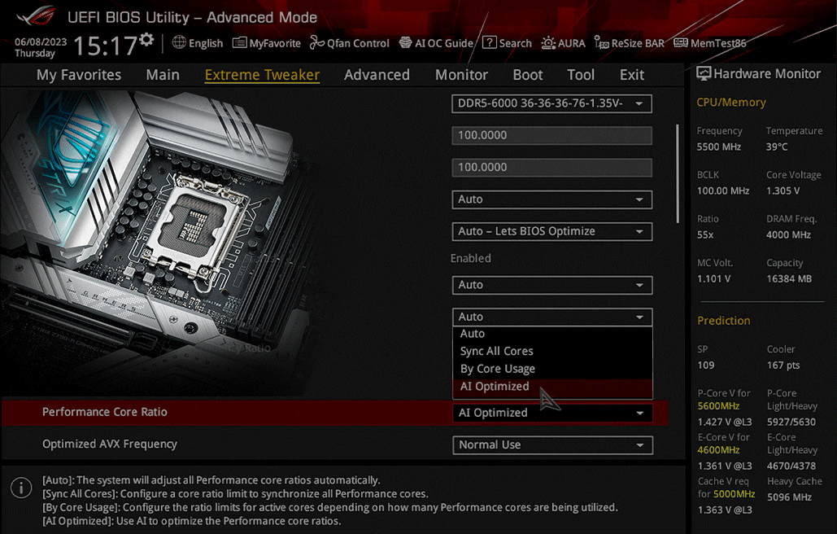This screenshot has width=837, height=534.
Task: Choose 'Sync All Cores' option
Action: pos(552,352)
